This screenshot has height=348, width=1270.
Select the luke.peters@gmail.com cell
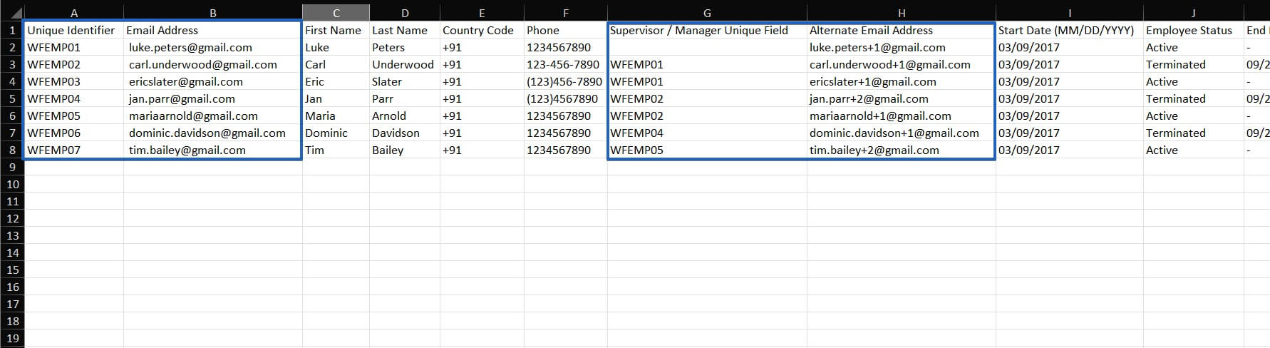190,47
